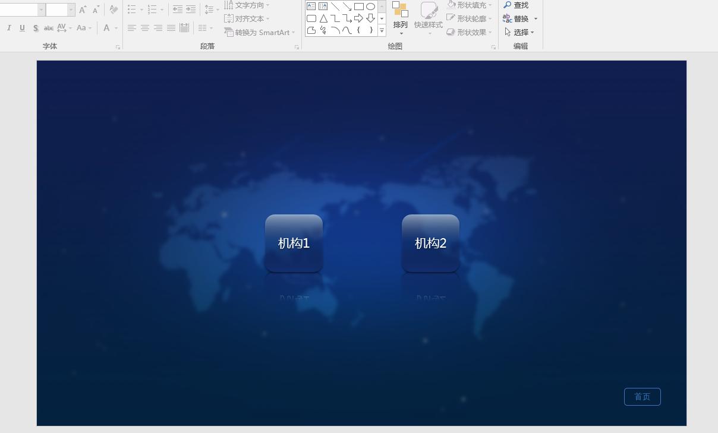Open 选择 select dropdown

point(519,32)
